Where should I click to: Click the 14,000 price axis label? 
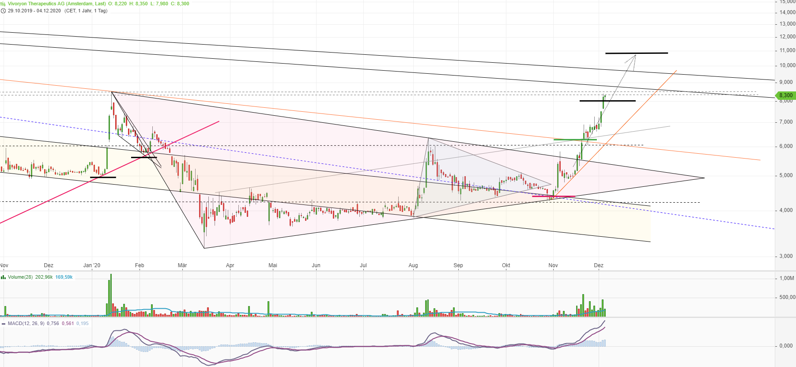point(788,12)
